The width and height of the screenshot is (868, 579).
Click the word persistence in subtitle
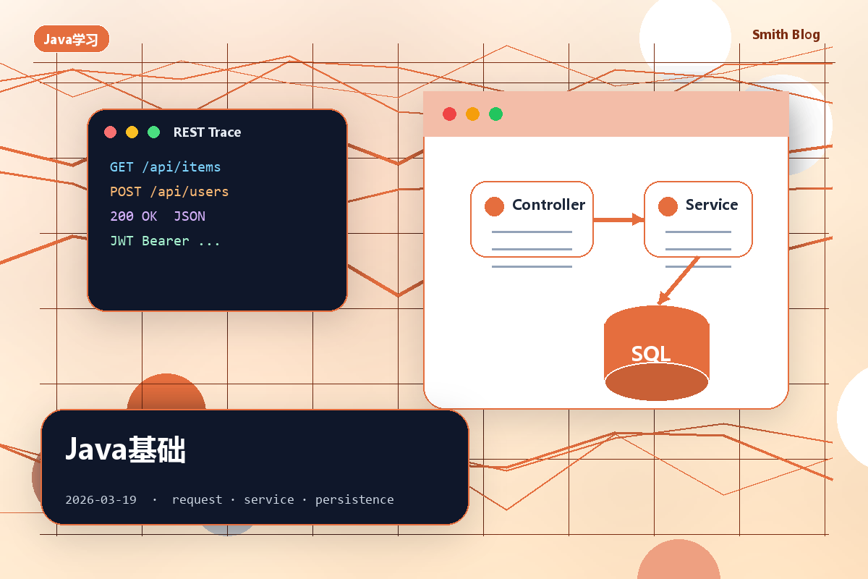pos(354,499)
